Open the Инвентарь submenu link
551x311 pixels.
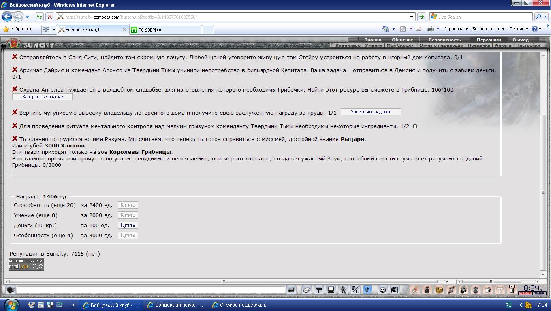tap(348, 45)
